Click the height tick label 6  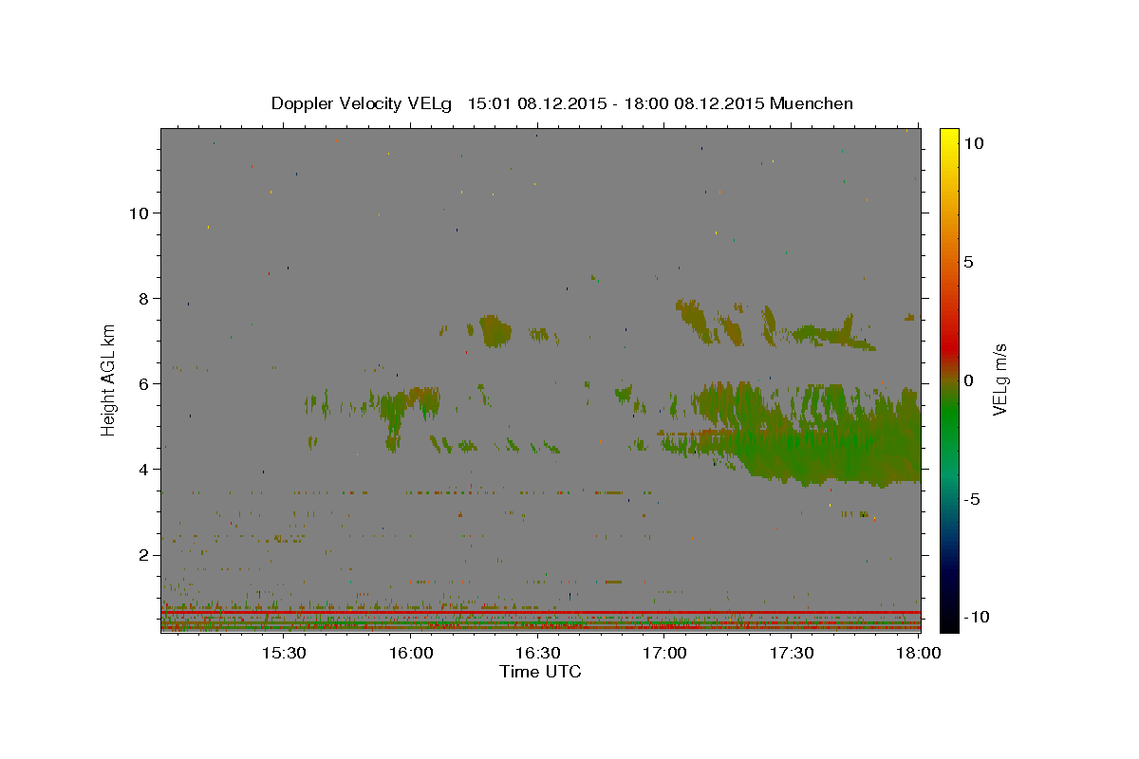coord(144,384)
